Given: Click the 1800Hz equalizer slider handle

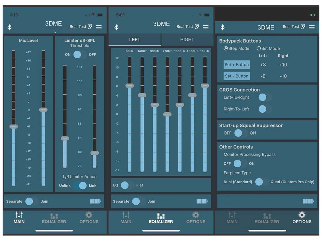Looking at the screenshot, I should click(x=180, y=105).
